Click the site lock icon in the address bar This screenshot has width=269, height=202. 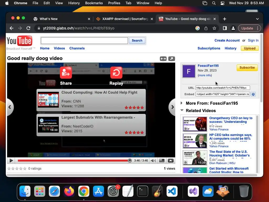click(x=39, y=28)
